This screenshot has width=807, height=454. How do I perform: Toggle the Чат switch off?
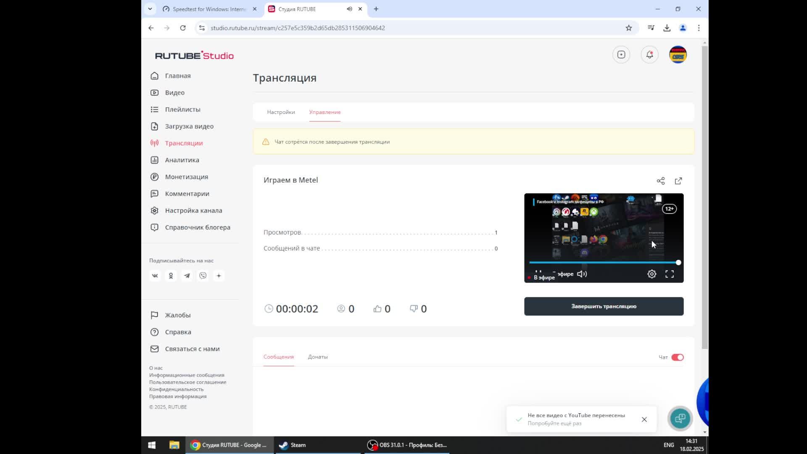click(677, 357)
